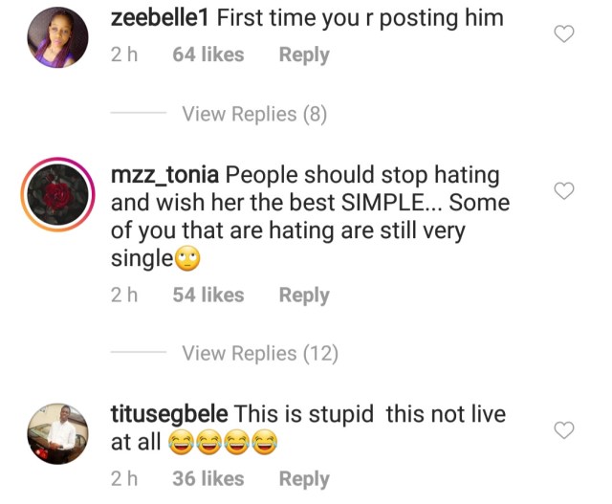Screen dimensions: 612x504
Task: Open the zeebelle1 username link
Action: [x=161, y=17]
